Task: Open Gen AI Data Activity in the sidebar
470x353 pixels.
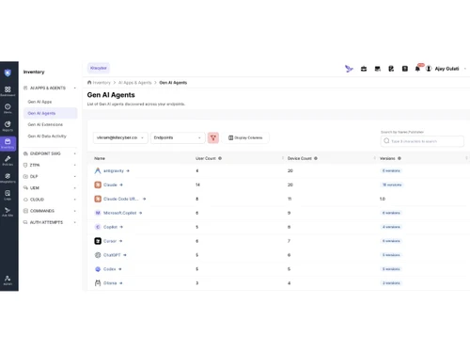Action: pos(47,136)
